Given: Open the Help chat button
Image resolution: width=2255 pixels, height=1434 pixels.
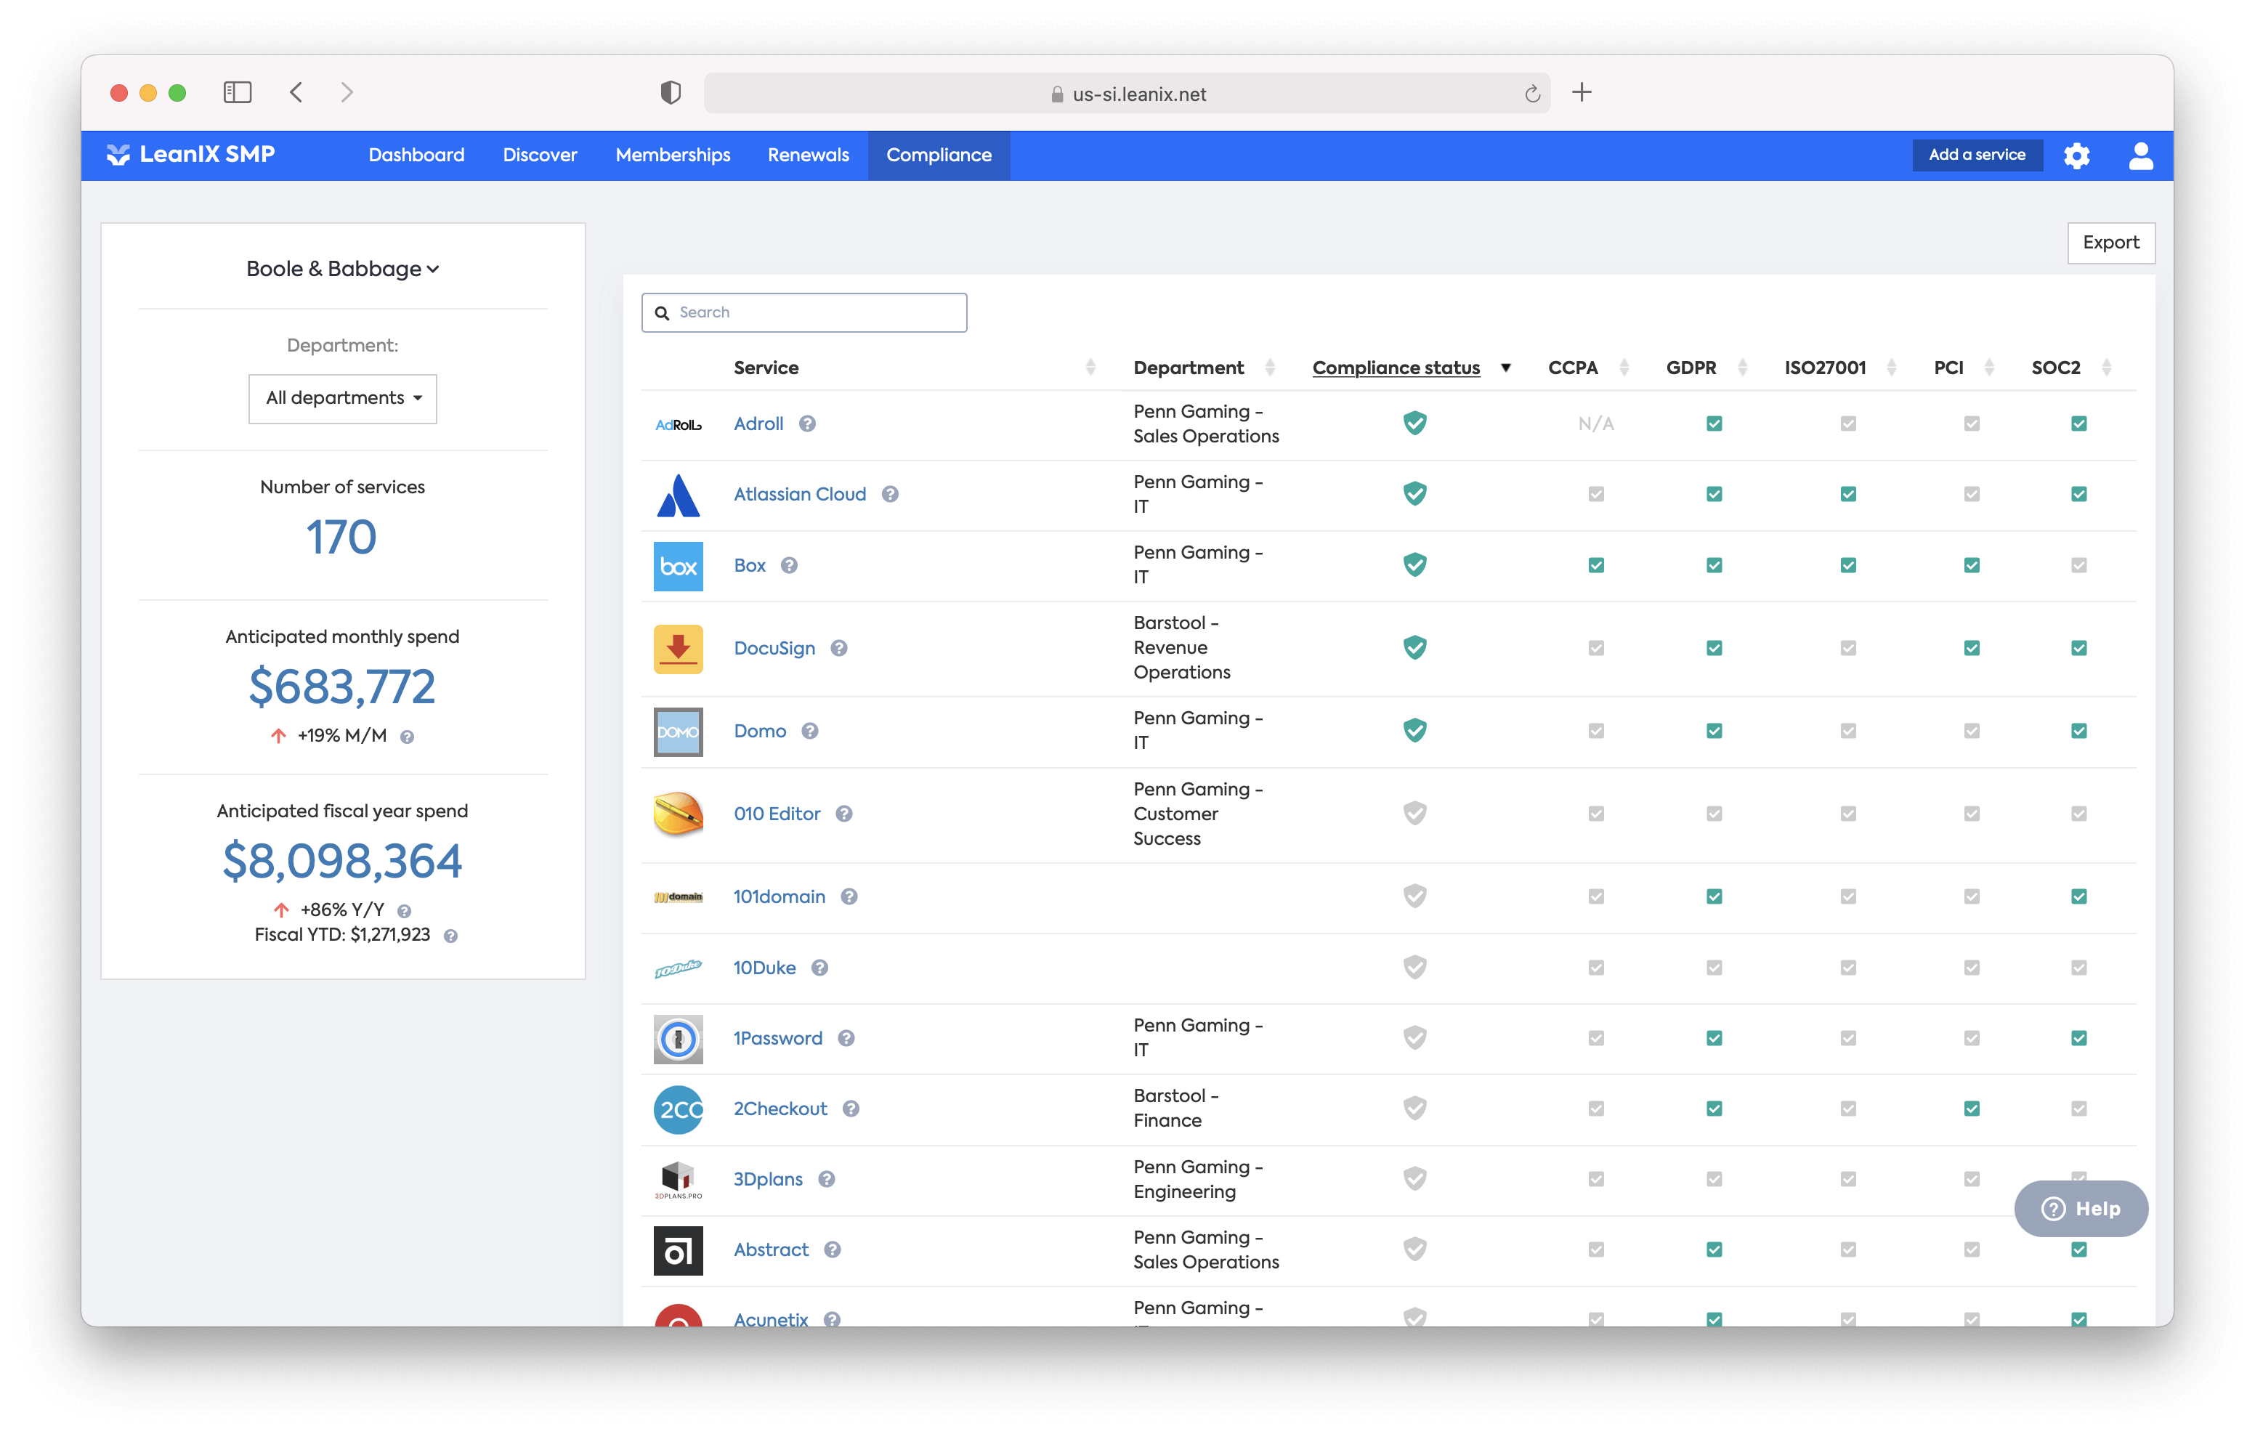Looking at the screenshot, I should 2081,1208.
